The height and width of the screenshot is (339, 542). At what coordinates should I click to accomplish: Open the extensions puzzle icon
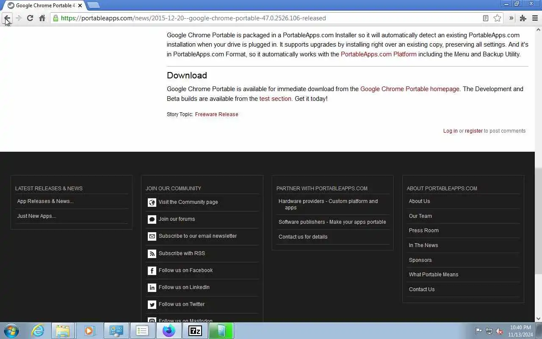(523, 18)
